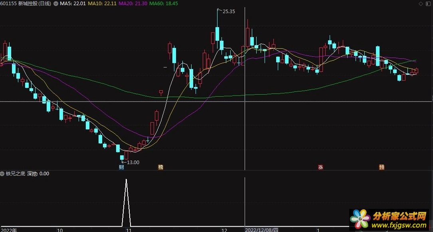433x232 pixels.
Task: Click the tall candle wick below the 25.35 label
Action: [217, 18]
